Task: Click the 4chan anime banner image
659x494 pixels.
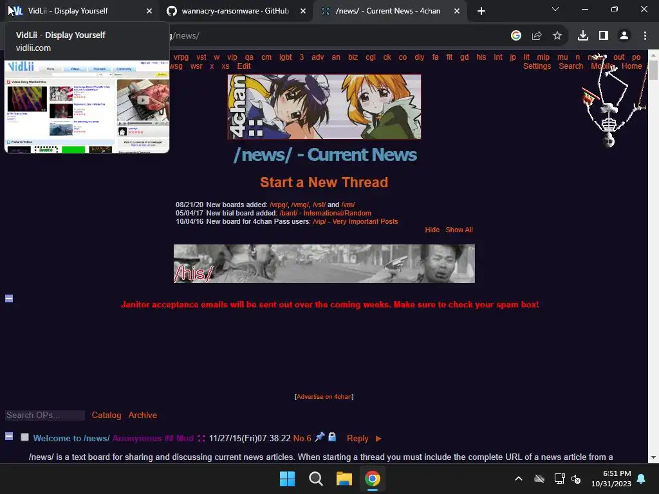Action: click(x=324, y=107)
